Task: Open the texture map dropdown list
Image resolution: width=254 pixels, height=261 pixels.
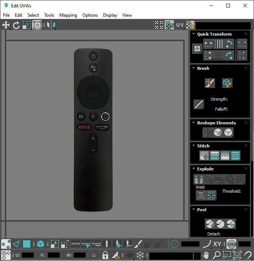Action: (x=223, y=26)
